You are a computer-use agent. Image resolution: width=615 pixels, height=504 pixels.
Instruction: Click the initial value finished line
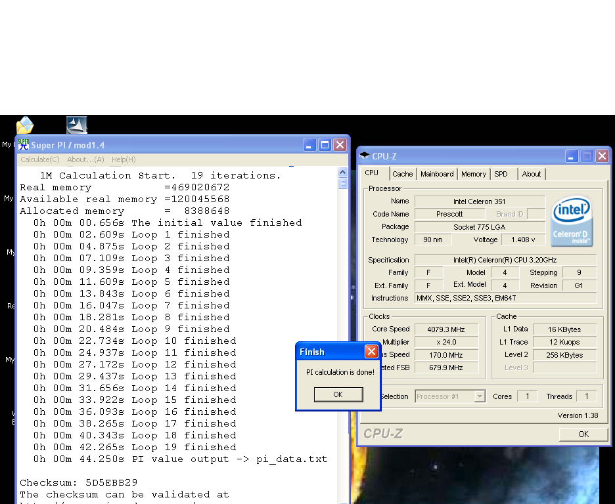[x=168, y=222]
